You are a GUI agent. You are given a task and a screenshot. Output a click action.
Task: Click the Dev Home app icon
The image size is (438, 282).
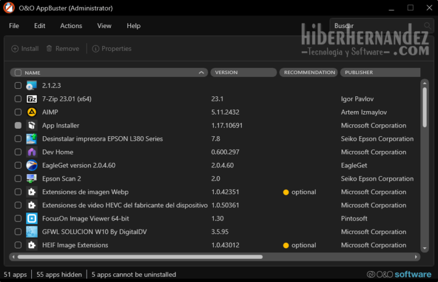[x=32, y=152]
